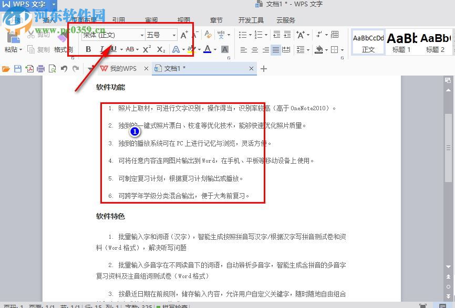Switch to the 审阅 ribbon tab
This screenshot has width=455, height=308.
pyautogui.click(x=151, y=20)
